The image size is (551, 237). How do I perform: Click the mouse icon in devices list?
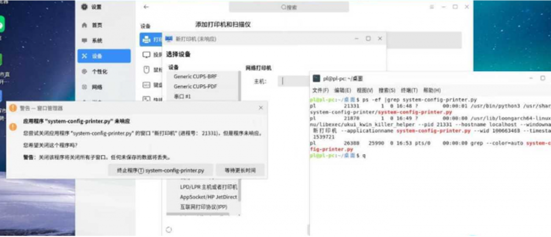tap(147, 70)
